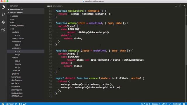Open info.js under the reducers folder
This screenshot has width=187, height=105.
(x=17, y=55)
